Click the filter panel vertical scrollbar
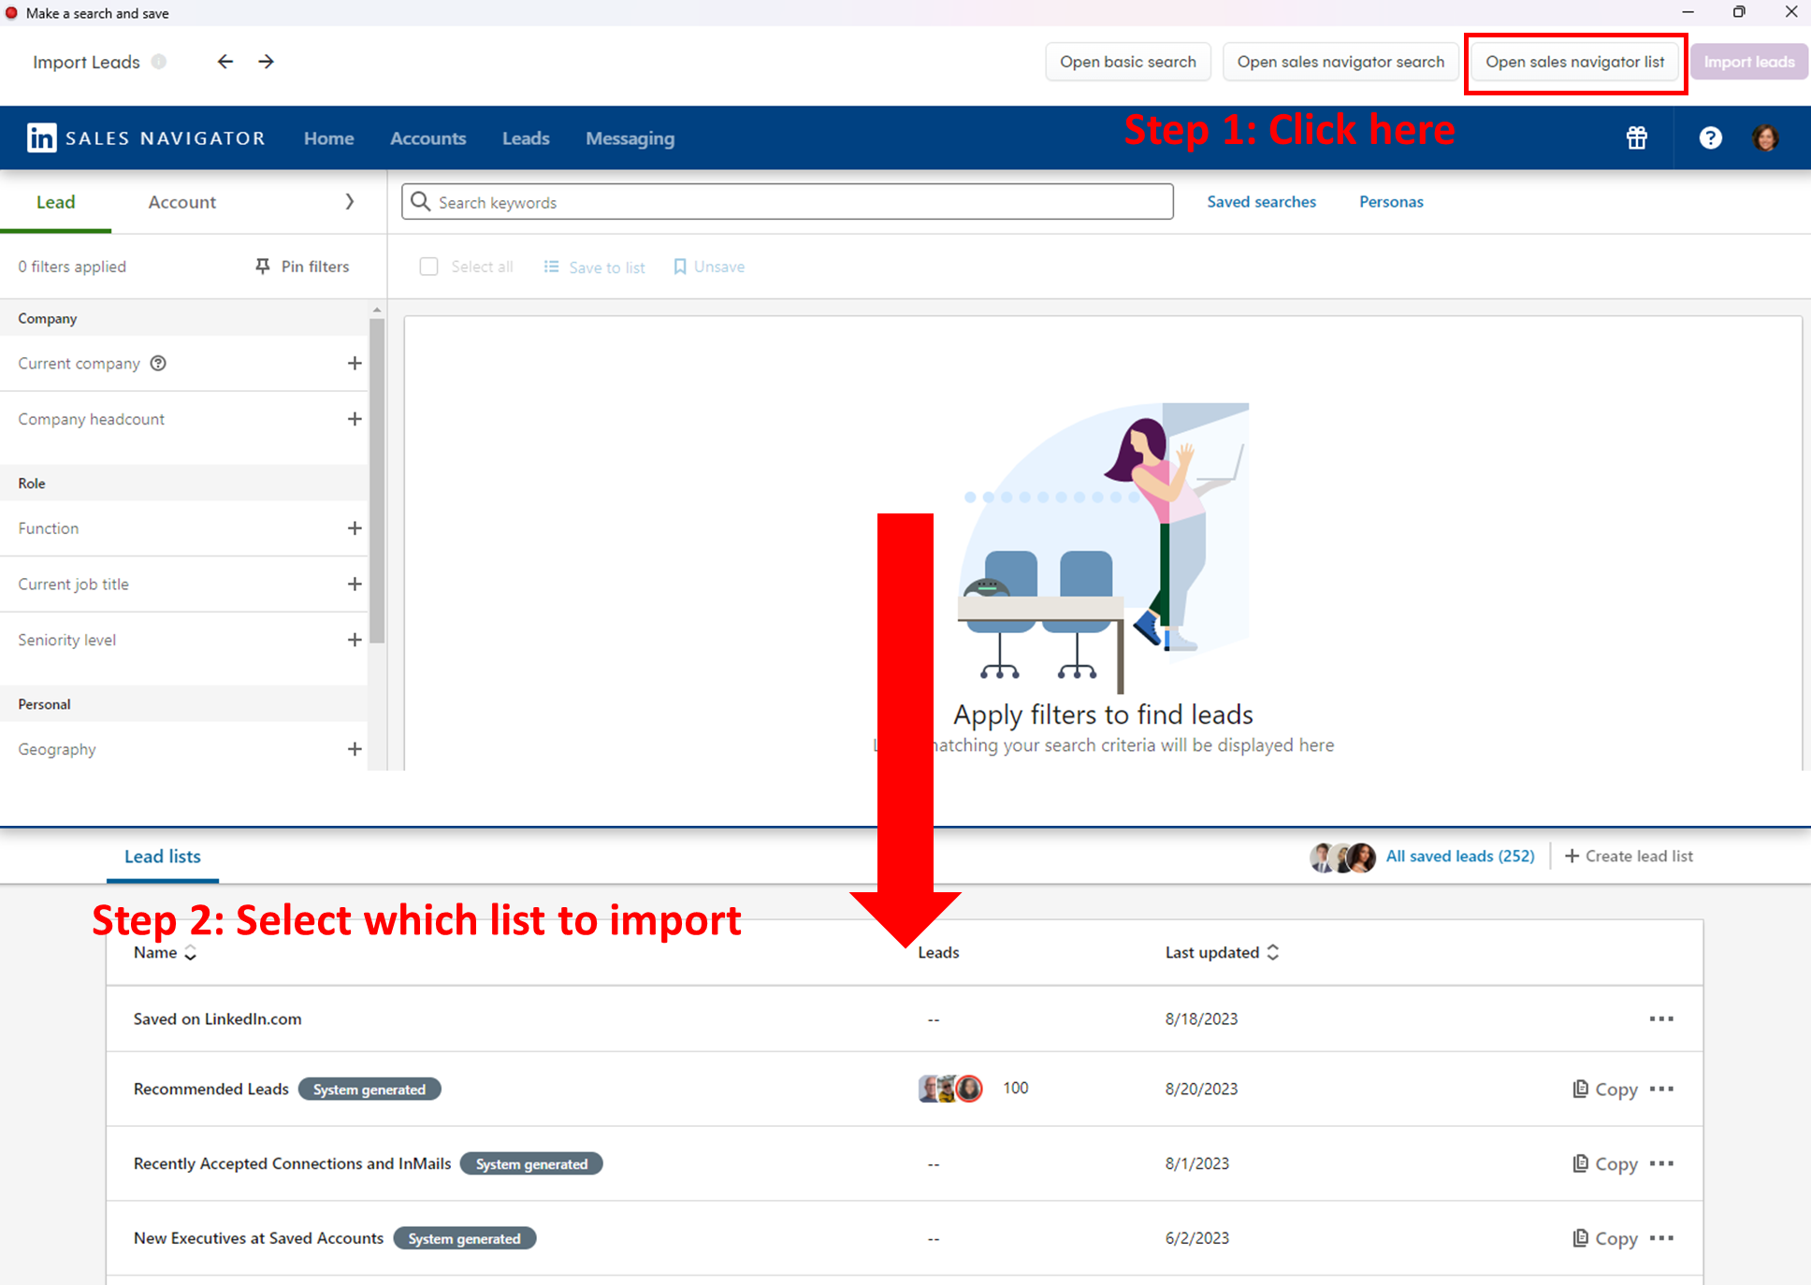The image size is (1811, 1285). pyautogui.click(x=377, y=481)
